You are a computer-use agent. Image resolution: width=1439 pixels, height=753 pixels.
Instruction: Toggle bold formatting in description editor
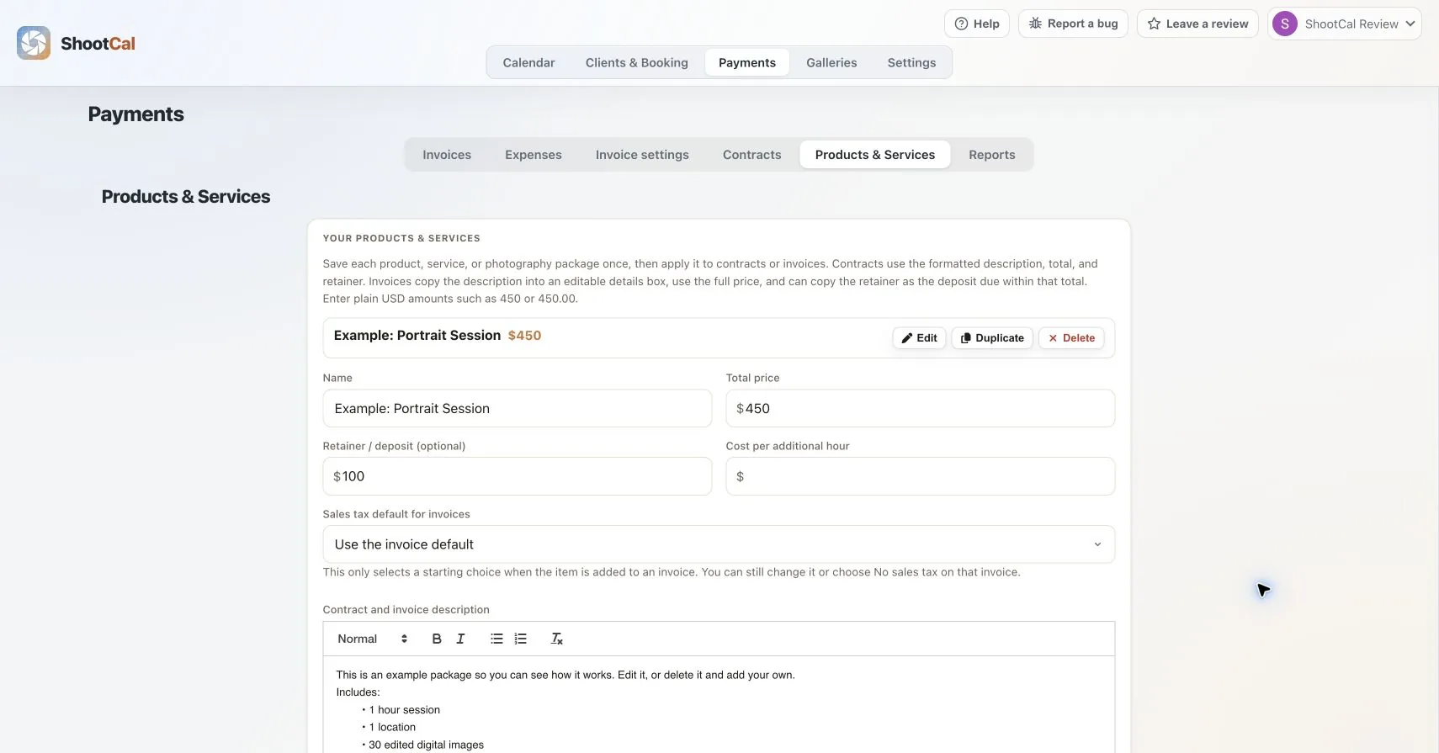[x=437, y=639]
